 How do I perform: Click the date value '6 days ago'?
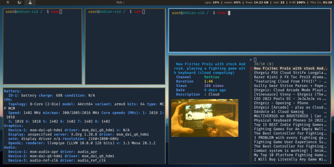215,90
